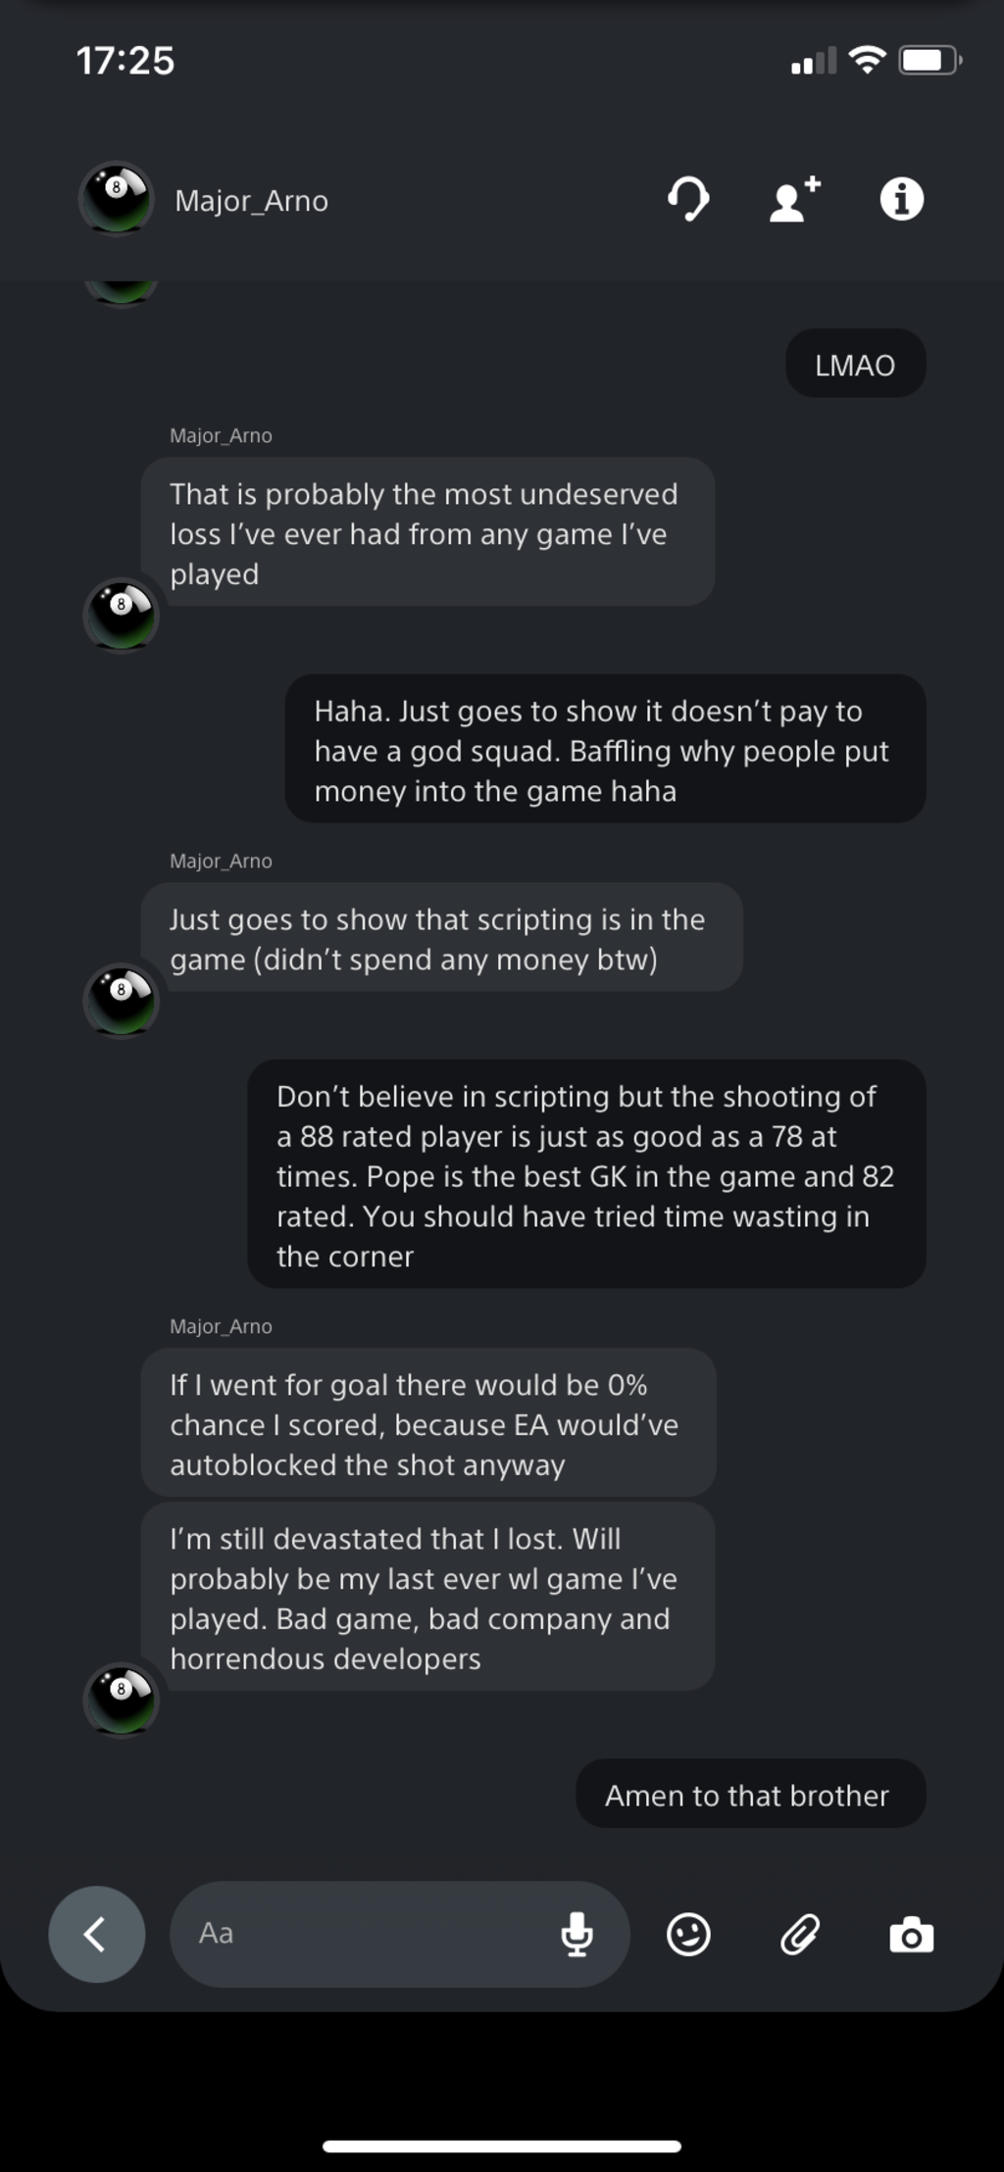Open conversation info icon
This screenshot has height=2172, width=1004.
901,199
